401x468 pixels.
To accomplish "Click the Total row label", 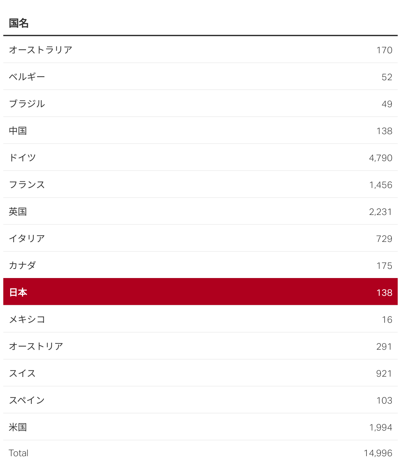I will click(x=18, y=453).
